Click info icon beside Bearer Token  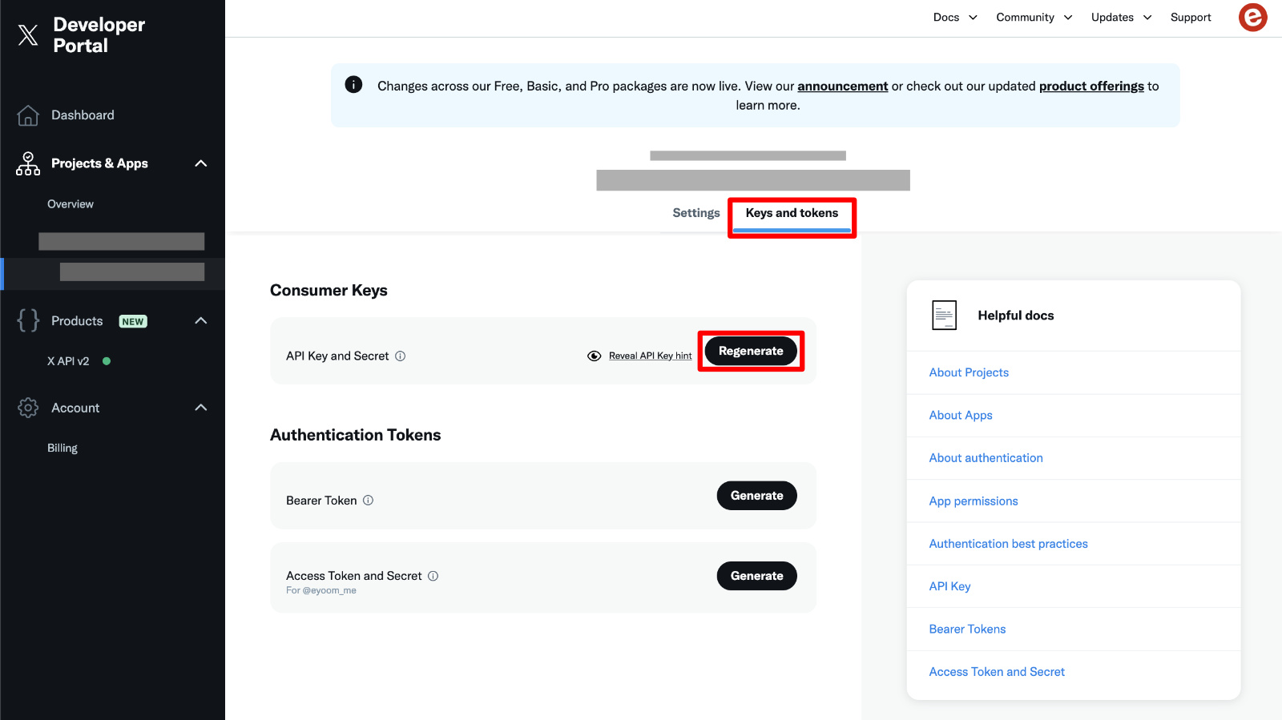tap(369, 500)
